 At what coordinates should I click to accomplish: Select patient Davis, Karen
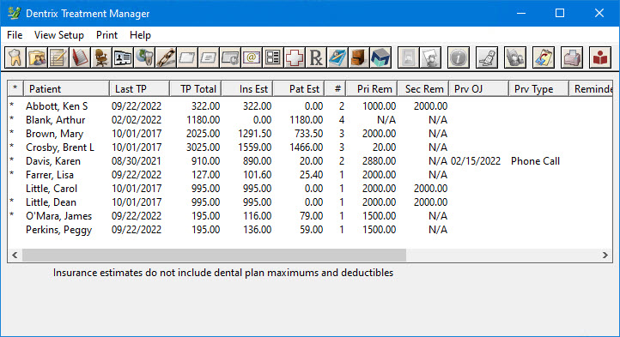(x=53, y=161)
